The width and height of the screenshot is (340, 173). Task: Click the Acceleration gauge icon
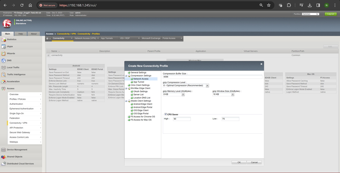[x=3, y=82]
